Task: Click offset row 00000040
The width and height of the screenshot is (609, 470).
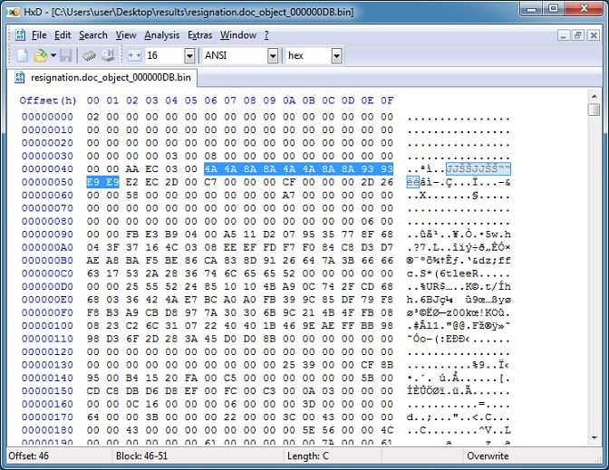Action: point(47,168)
